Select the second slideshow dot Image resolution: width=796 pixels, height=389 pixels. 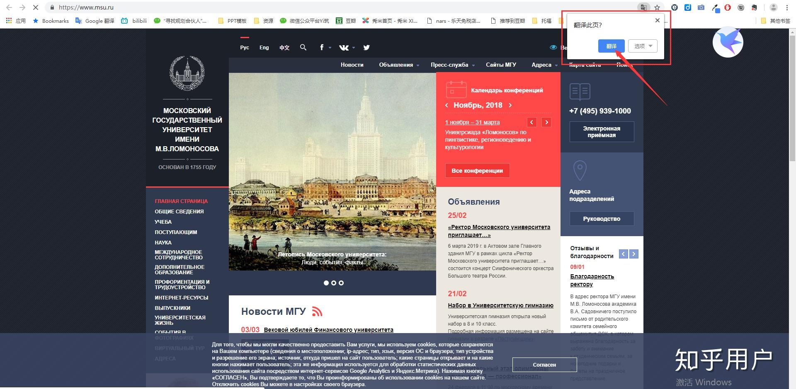(x=334, y=283)
